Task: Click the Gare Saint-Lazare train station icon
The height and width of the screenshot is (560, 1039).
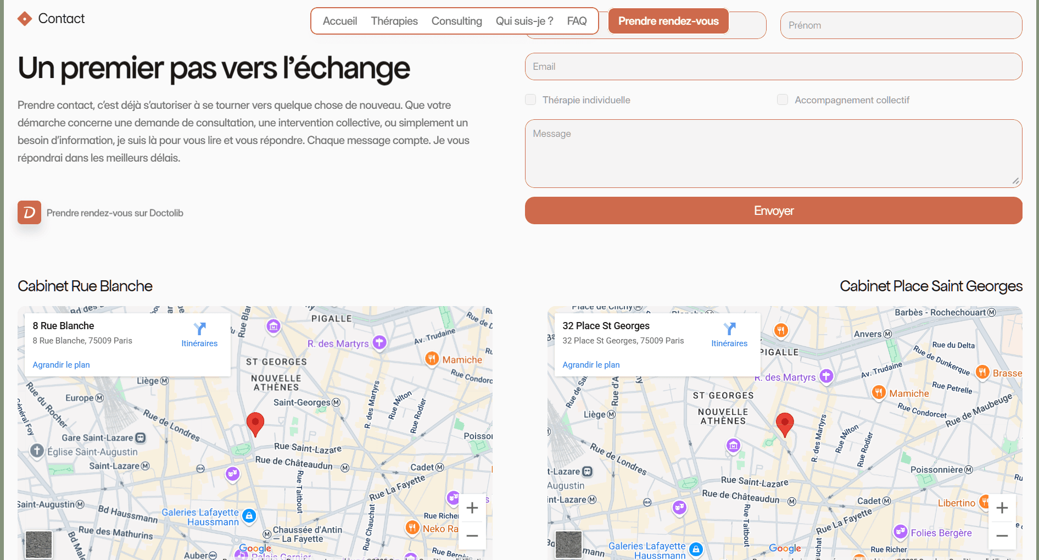Action: click(141, 438)
